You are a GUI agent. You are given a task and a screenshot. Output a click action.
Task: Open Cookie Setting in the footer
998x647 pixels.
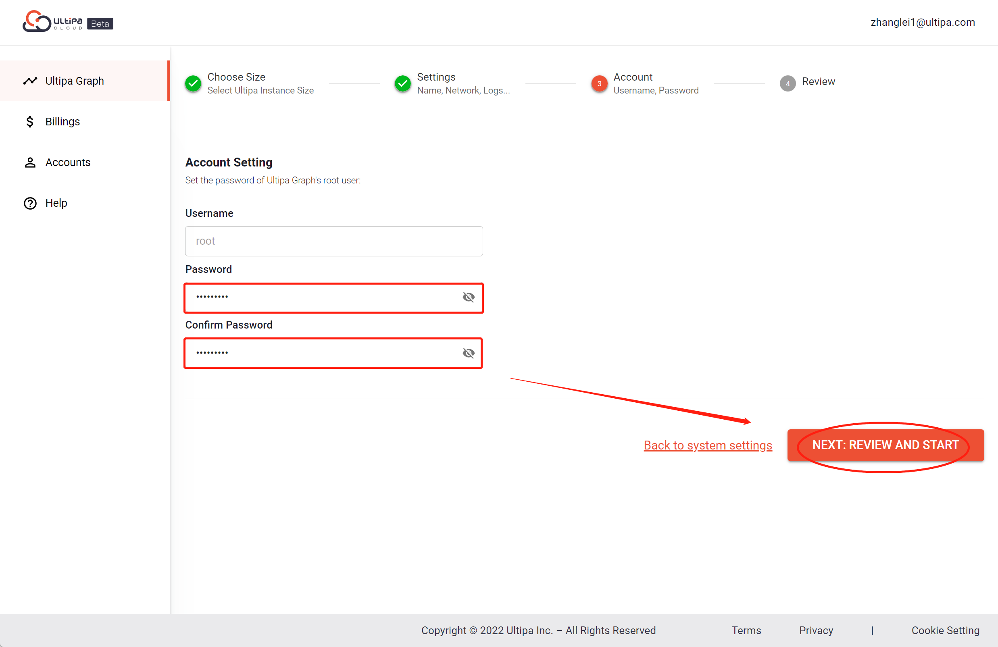click(945, 630)
